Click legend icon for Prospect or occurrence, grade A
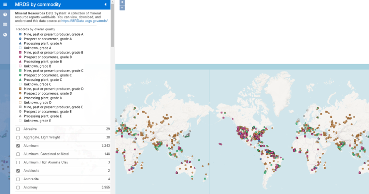This screenshot has height=194, width=369. tap(20, 39)
